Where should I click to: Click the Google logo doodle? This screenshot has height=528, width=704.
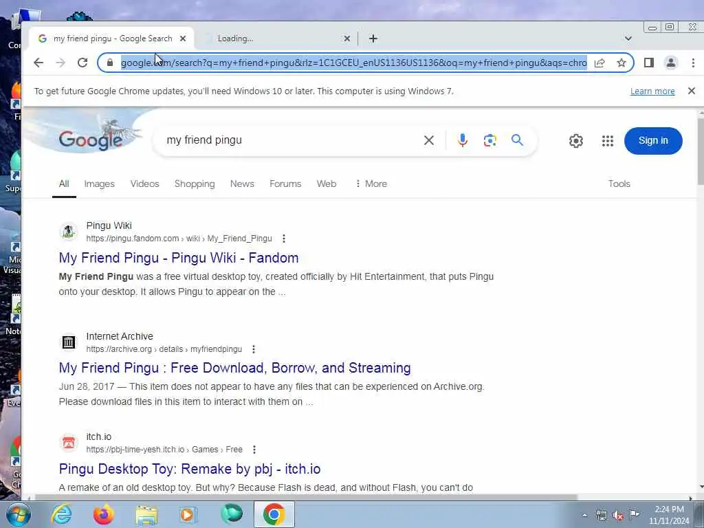(x=90, y=140)
